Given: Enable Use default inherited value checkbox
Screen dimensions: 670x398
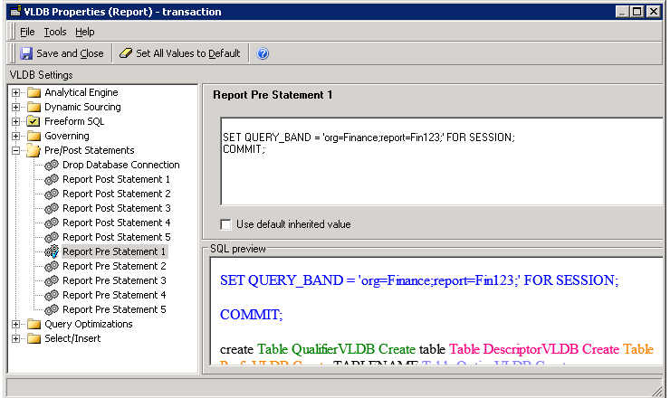Looking at the screenshot, I should point(225,224).
